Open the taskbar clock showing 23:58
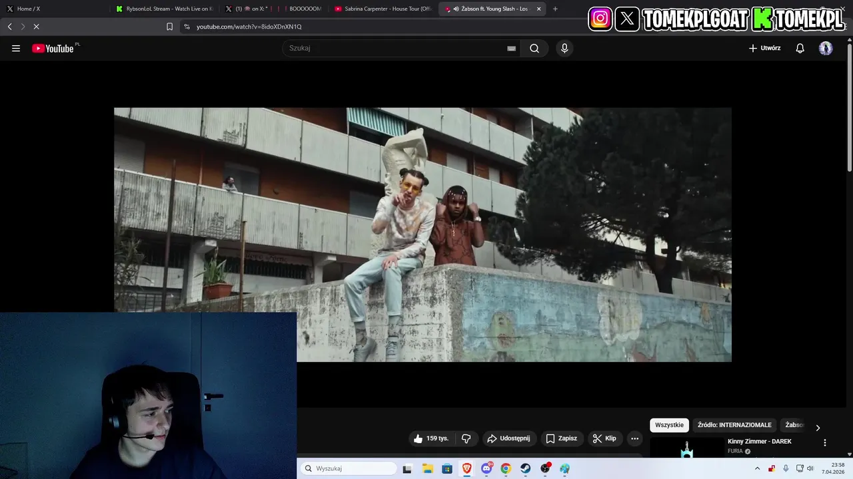The image size is (853, 479). click(833, 468)
